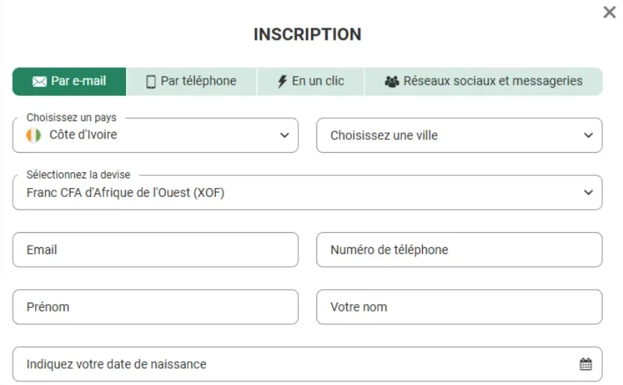Click the Numéro de téléphone field
Viewport: 623px width, 385px height.
point(460,249)
